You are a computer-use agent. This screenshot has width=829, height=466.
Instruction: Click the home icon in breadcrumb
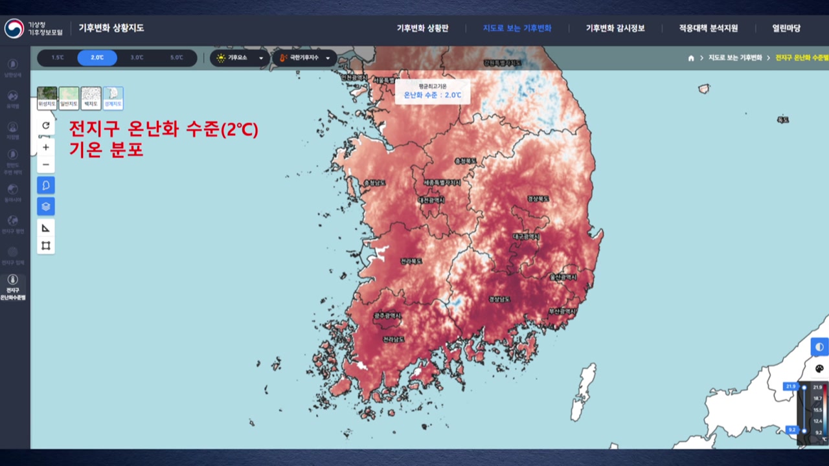[x=691, y=58]
